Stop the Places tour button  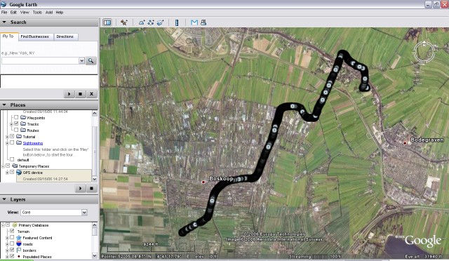point(91,188)
